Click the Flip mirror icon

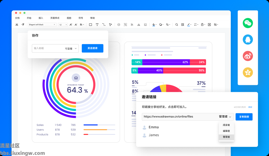(139, 25)
